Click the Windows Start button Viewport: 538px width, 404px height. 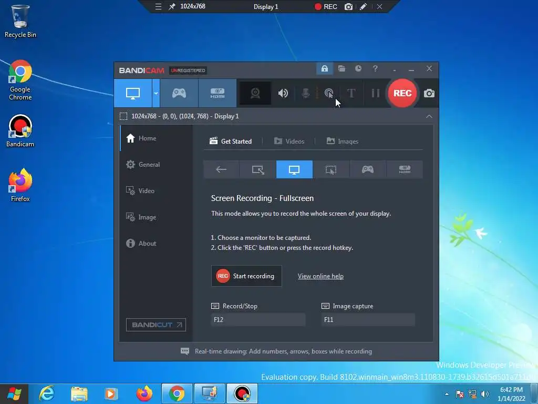point(14,393)
